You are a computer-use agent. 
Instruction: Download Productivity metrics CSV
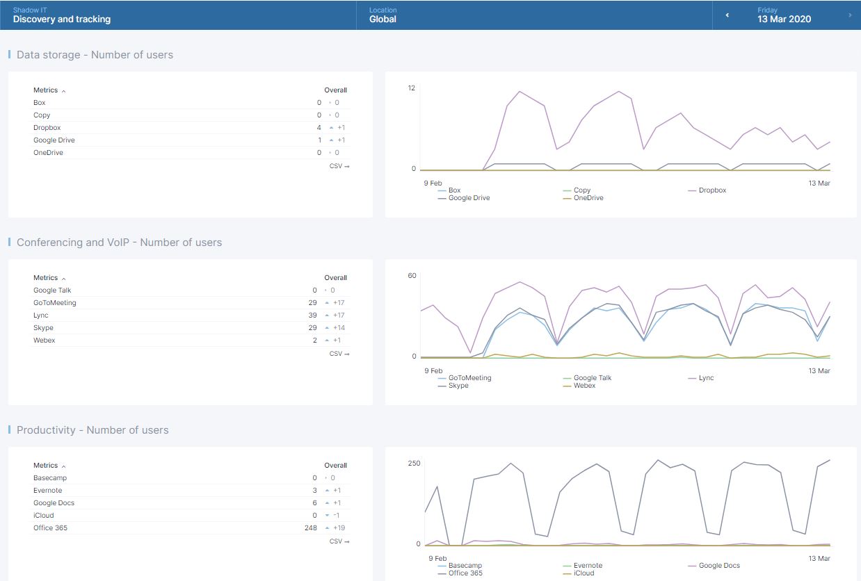pyautogui.click(x=339, y=541)
